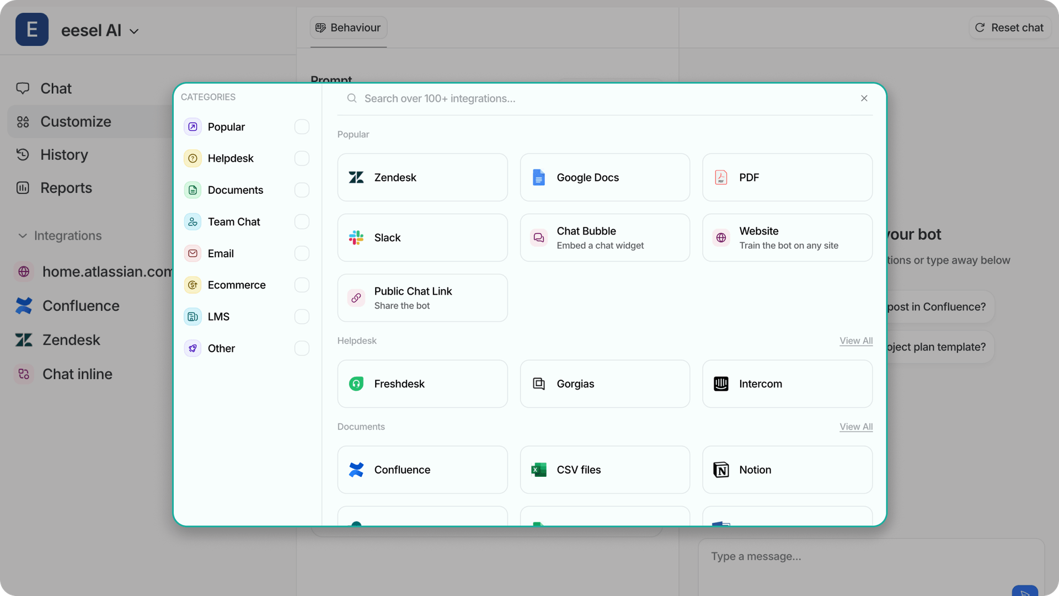This screenshot has width=1059, height=596.
Task: Click View All for Documents
Action: click(x=856, y=427)
